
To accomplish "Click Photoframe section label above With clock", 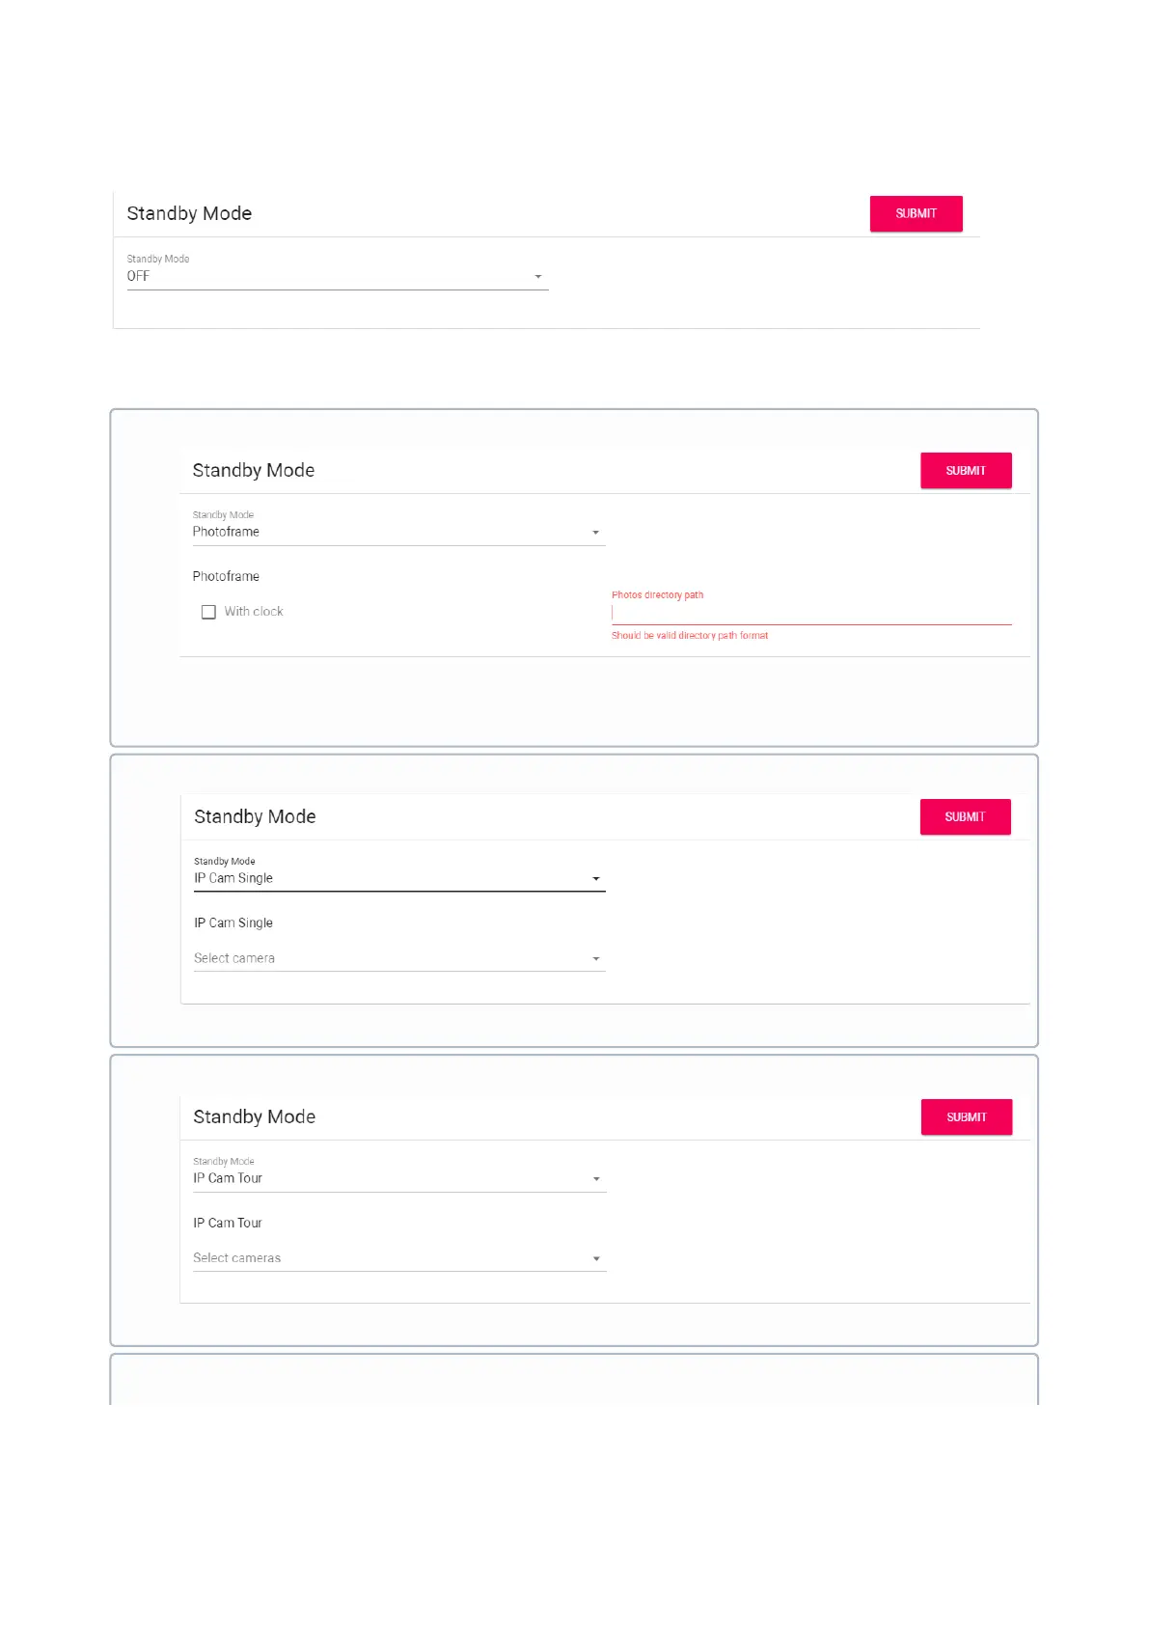I will pos(226,577).
